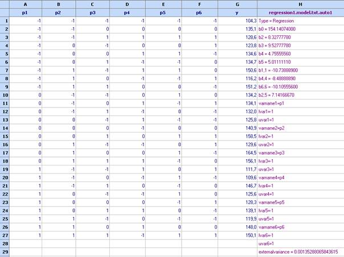Viewport: 344px width, 257px height.
Task: Select column A header
Action: pyautogui.click(x=24, y=4)
